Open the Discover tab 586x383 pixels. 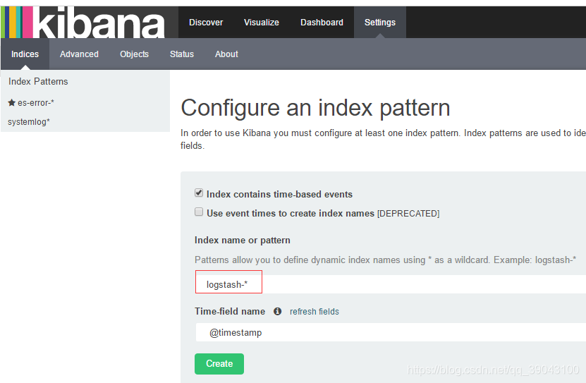pyautogui.click(x=206, y=23)
